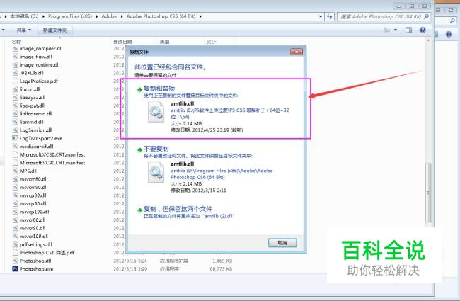
Task: Click the green arrow beside Don't copy
Action: (139, 150)
